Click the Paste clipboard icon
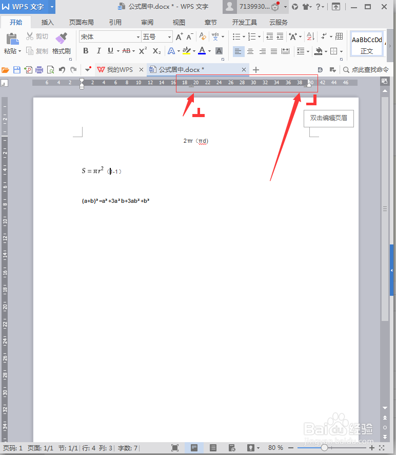Image resolution: width=396 pixels, height=455 pixels. pos(12,39)
